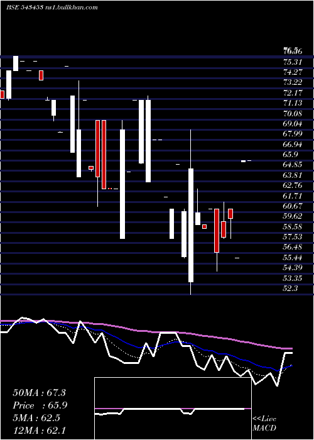Click the 63.81 price axis label
314x440 pixels.
[293, 175]
